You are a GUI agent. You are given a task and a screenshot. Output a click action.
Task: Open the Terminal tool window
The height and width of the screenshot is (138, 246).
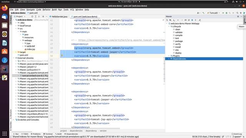[48, 134]
